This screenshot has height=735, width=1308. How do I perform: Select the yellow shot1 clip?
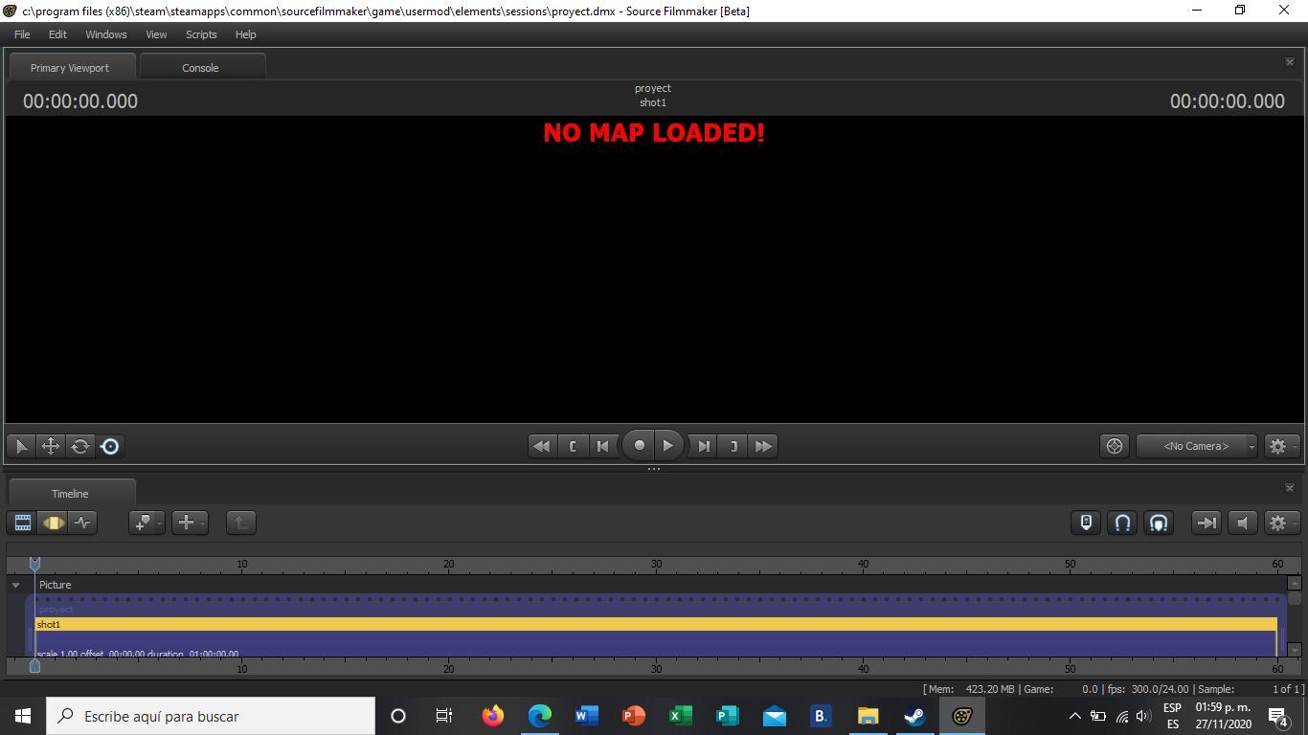point(656,624)
